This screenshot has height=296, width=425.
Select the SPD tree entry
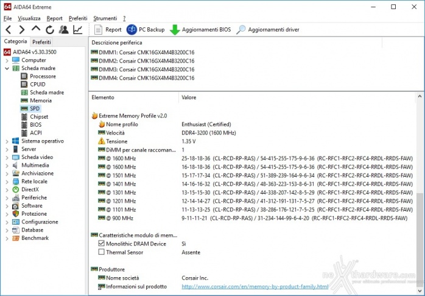[x=30, y=108]
